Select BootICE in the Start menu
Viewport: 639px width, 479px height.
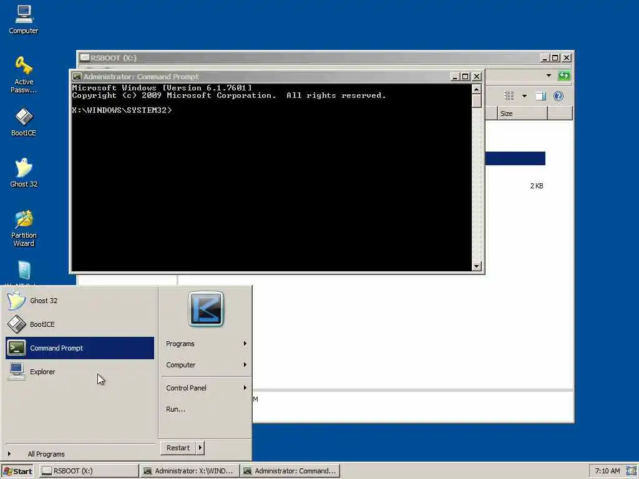point(80,324)
